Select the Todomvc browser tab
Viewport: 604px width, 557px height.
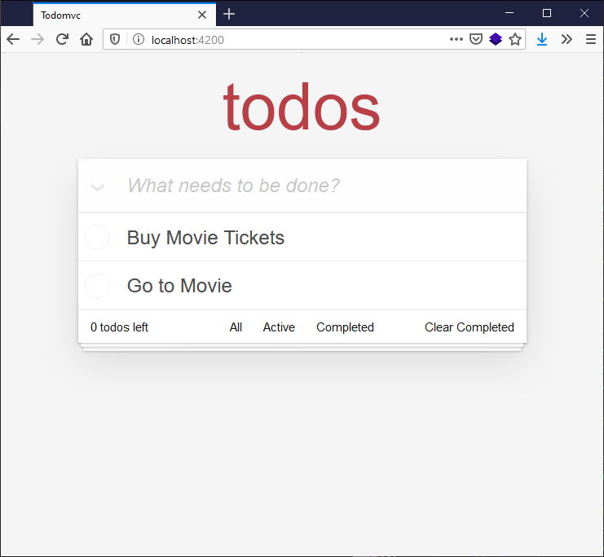[x=125, y=15]
